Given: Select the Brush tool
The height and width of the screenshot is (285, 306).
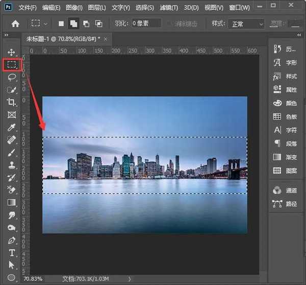Looking at the screenshot, I should (x=11, y=152).
